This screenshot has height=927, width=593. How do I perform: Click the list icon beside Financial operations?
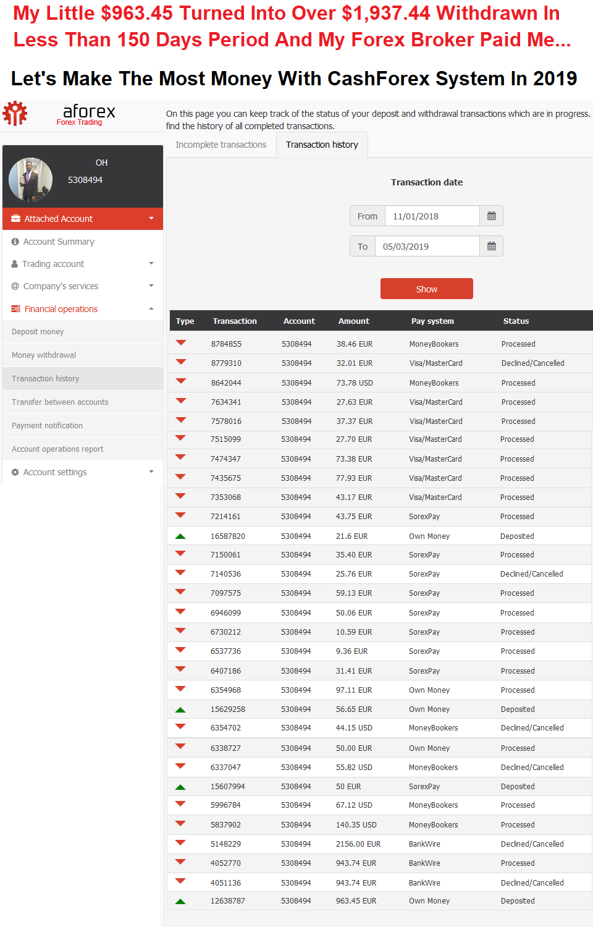click(x=15, y=309)
